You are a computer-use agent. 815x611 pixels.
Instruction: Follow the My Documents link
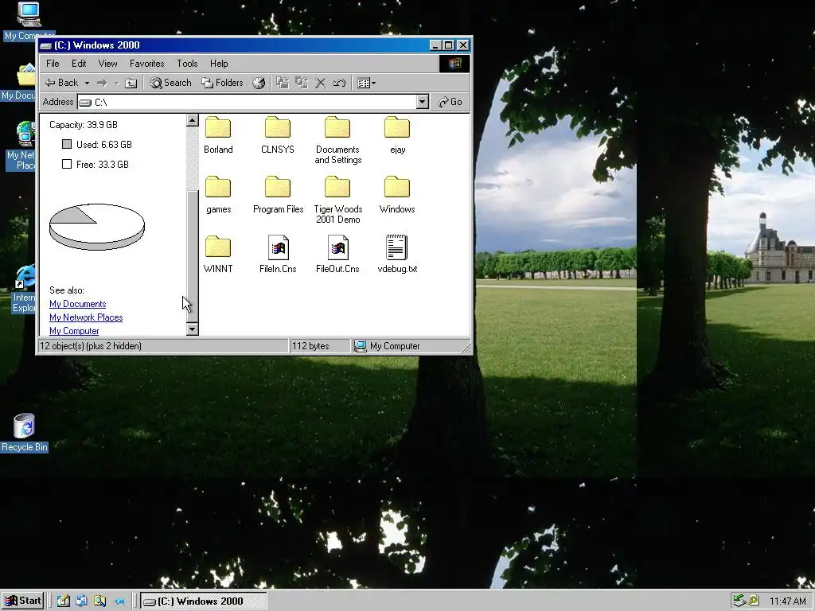tap(77, 304)
